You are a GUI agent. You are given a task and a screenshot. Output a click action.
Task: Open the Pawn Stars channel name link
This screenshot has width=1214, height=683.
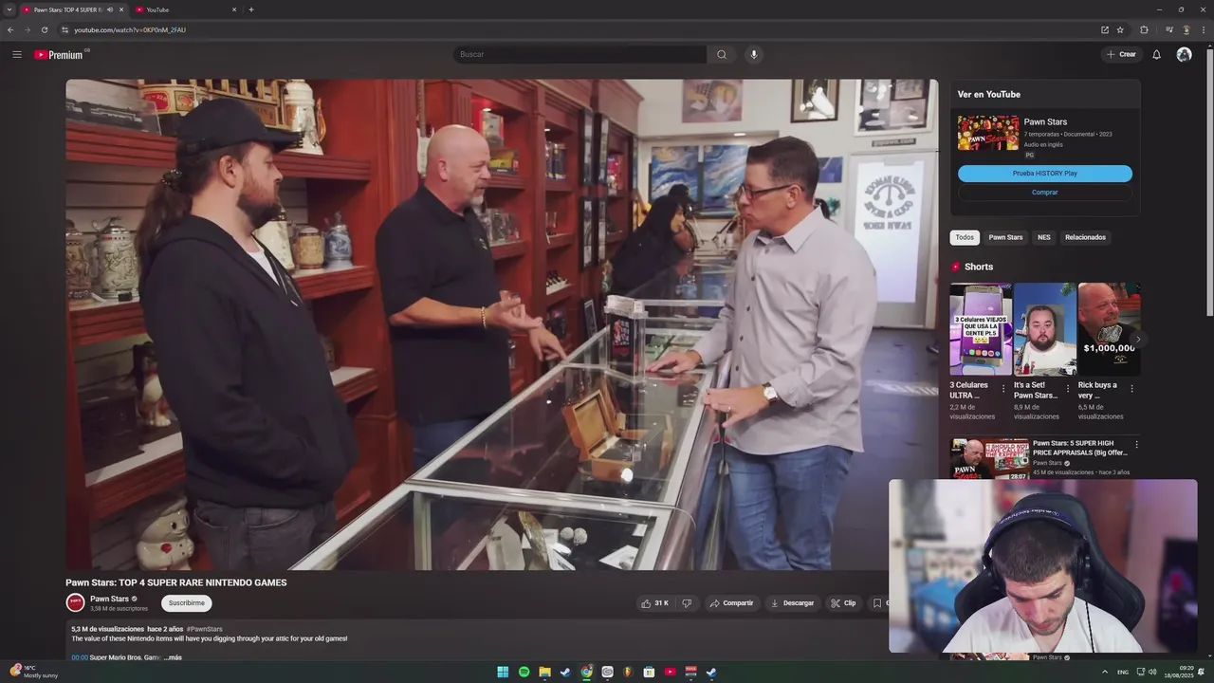pyautogui.click(x=109, y=599)
